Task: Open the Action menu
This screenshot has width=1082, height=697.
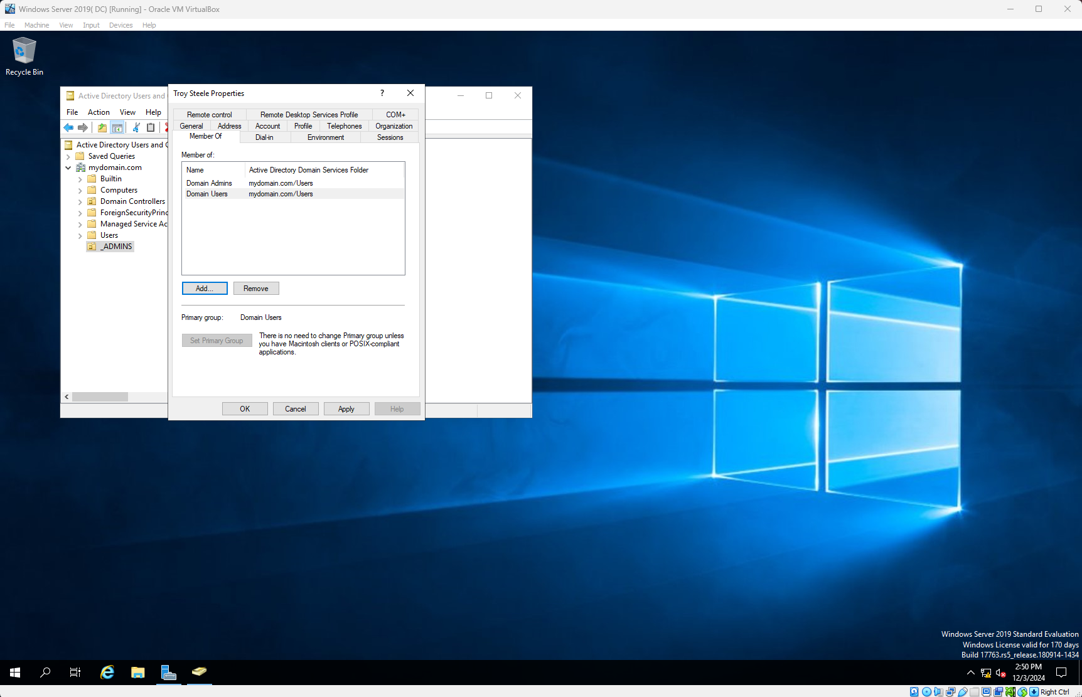Action: [x=99, y=112]
